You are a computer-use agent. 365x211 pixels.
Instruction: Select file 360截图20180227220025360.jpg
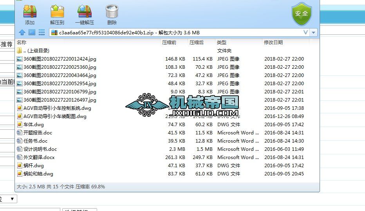pyautogui.click(x=60, y=67)
